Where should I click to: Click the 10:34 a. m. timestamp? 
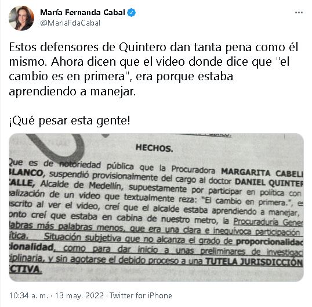pos(28,295)
